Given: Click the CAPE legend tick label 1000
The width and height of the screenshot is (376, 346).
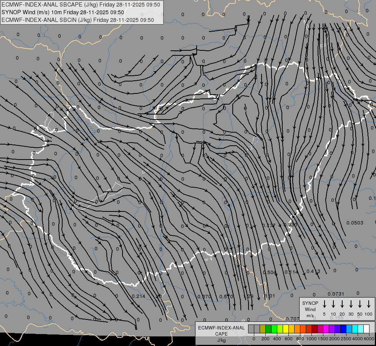Looking at the screenshot, I should tap(312, 339).
